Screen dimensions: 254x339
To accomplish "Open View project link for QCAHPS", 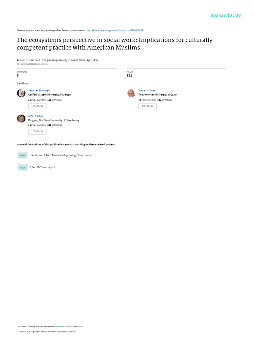I will [x=48, y=167].
